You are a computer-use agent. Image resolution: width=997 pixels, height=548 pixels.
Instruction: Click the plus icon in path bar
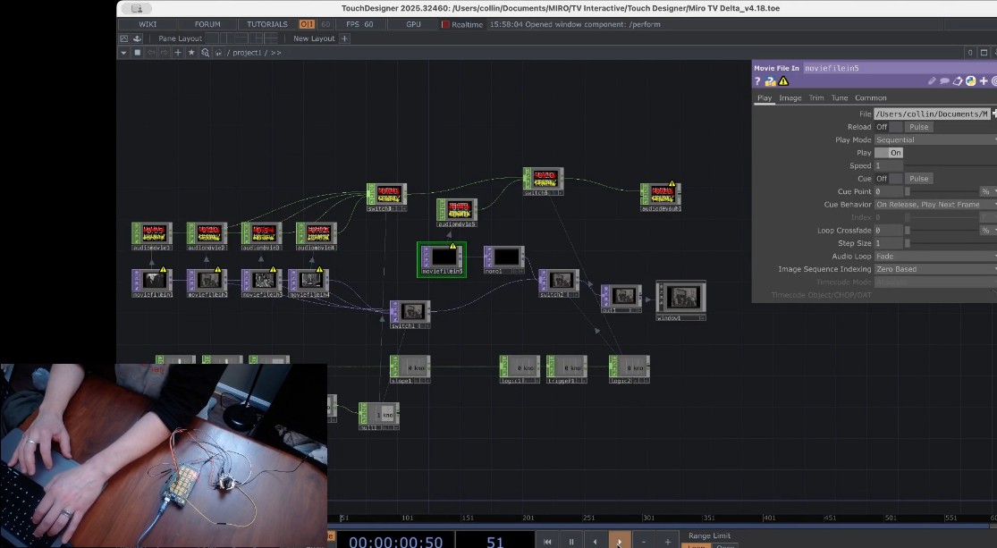pyautogui.click(x=178, y=52)
